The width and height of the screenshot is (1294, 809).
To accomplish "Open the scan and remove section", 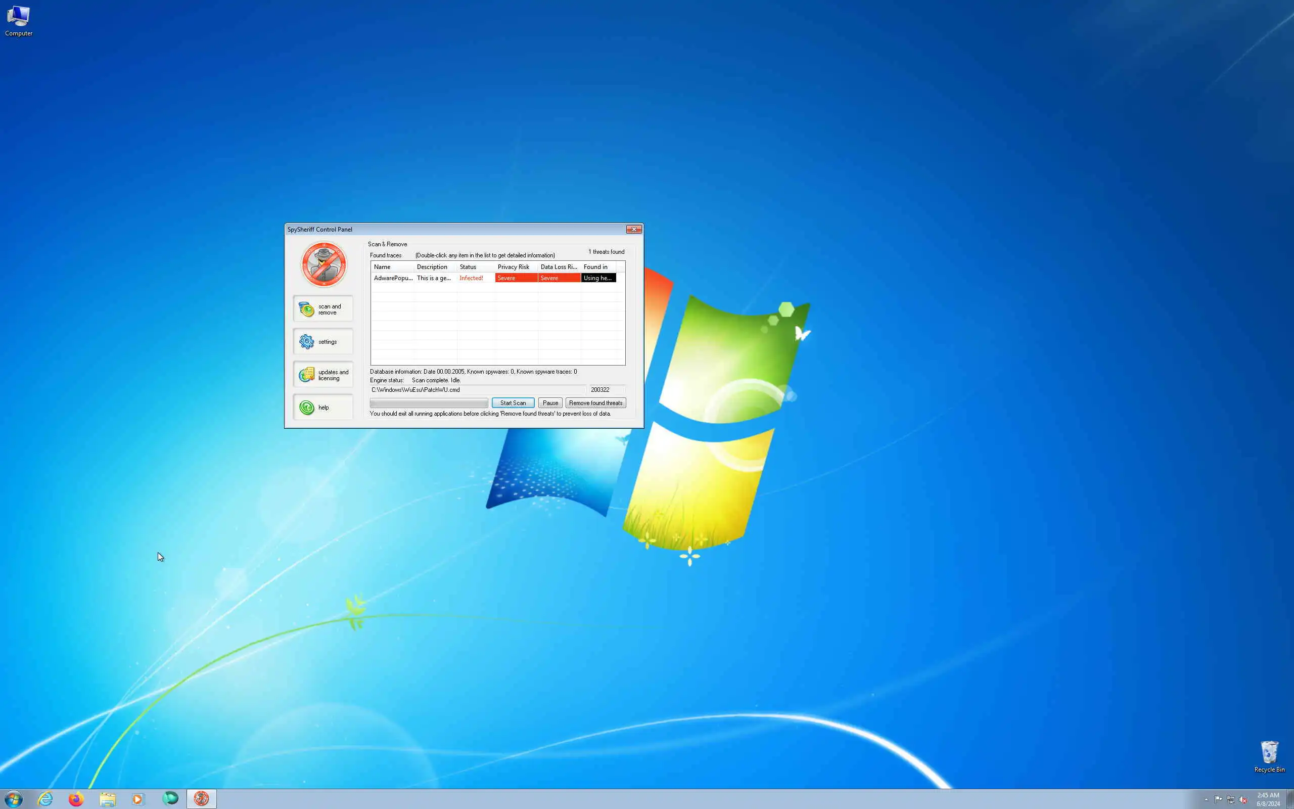I will click(x=323, y=309).
